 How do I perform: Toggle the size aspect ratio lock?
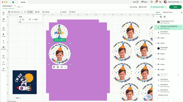(30, 20)
